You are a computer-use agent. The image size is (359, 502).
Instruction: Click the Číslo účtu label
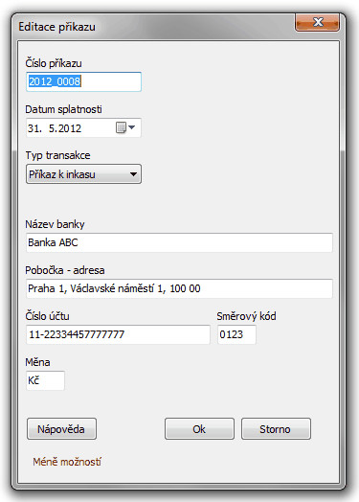point(47,316)
